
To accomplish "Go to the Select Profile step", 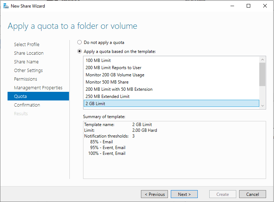I will click(x=27, y=45).
